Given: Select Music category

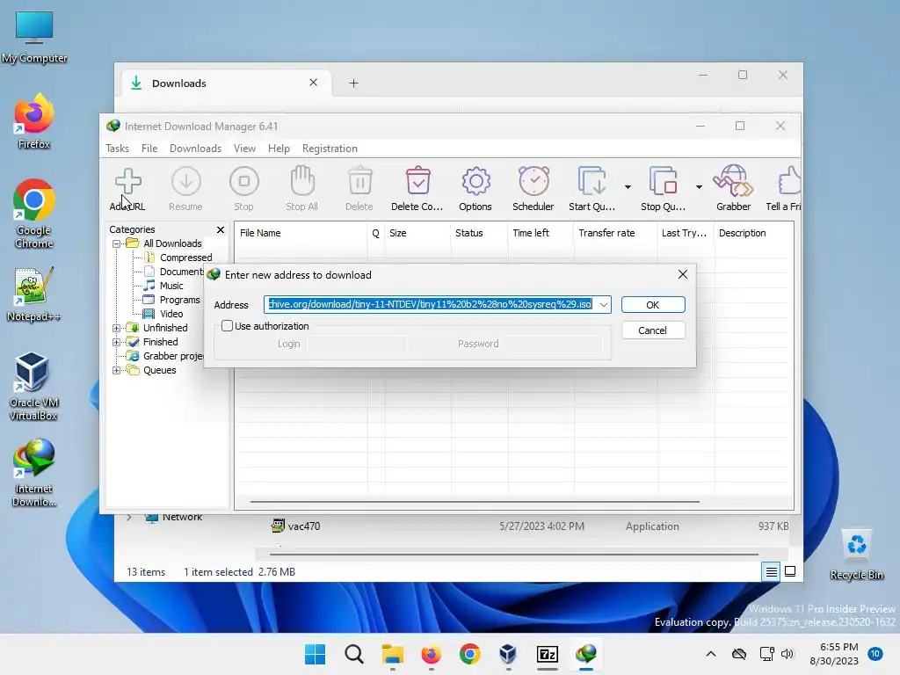Looking at the screenshot, I should (x=171, y=286).
